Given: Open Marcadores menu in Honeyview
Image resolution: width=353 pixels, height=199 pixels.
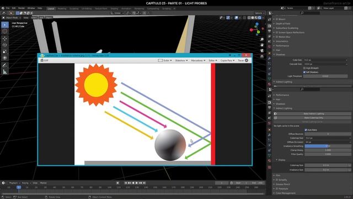Looking at the screenshot, I should click(198, 60).
